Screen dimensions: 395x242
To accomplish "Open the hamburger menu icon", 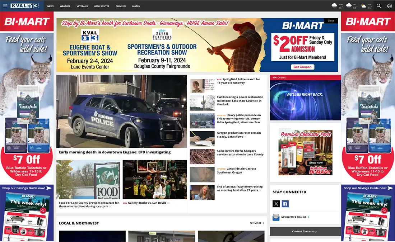I will coord(5,6).
